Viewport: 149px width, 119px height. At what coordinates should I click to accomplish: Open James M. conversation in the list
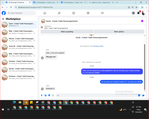tap(19, 47)
